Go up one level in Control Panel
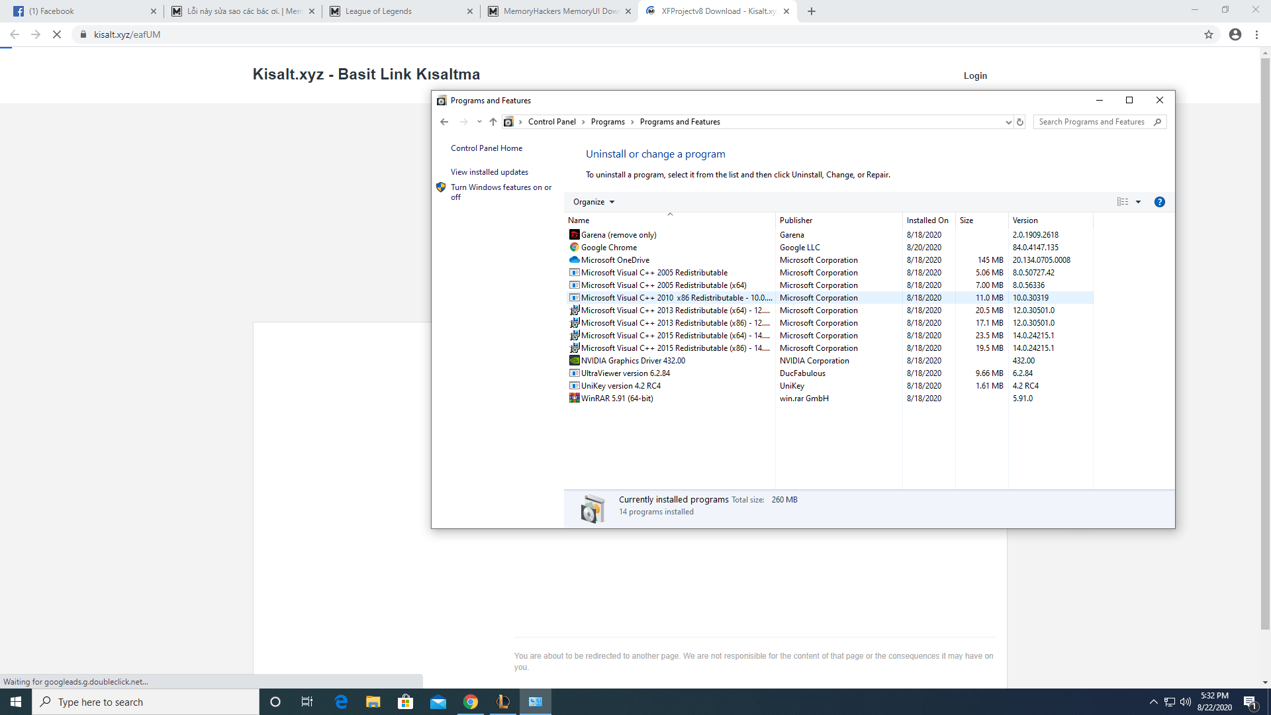Image resolution: width=1271 pixels, height=715 pixels. pos(493,122)
